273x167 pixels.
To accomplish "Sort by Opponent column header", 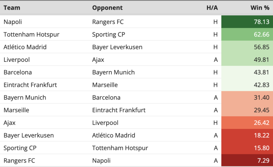I will pos(107,8).
